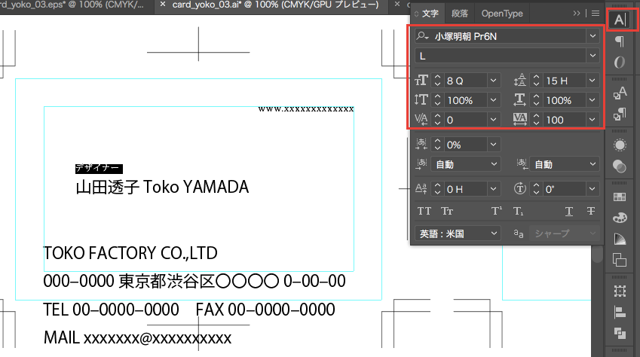Open the OpenType panel icon in dock
The image size is (640, 357).
tap(620, 62)
